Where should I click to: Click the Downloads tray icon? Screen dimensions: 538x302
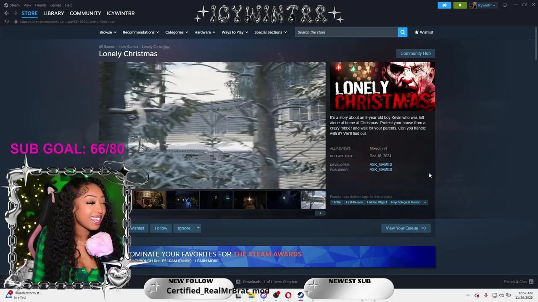(238, 282)
